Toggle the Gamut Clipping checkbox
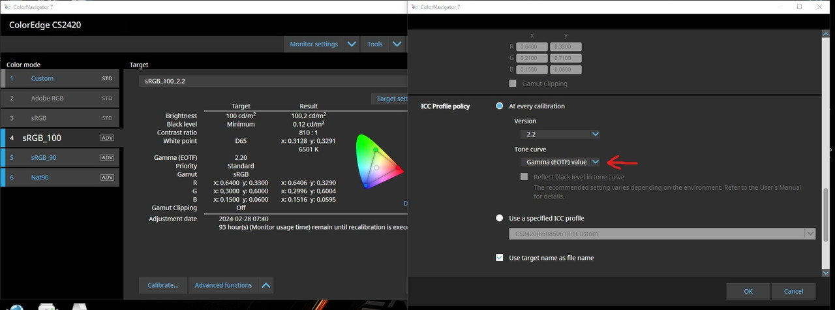 (513, 84)
